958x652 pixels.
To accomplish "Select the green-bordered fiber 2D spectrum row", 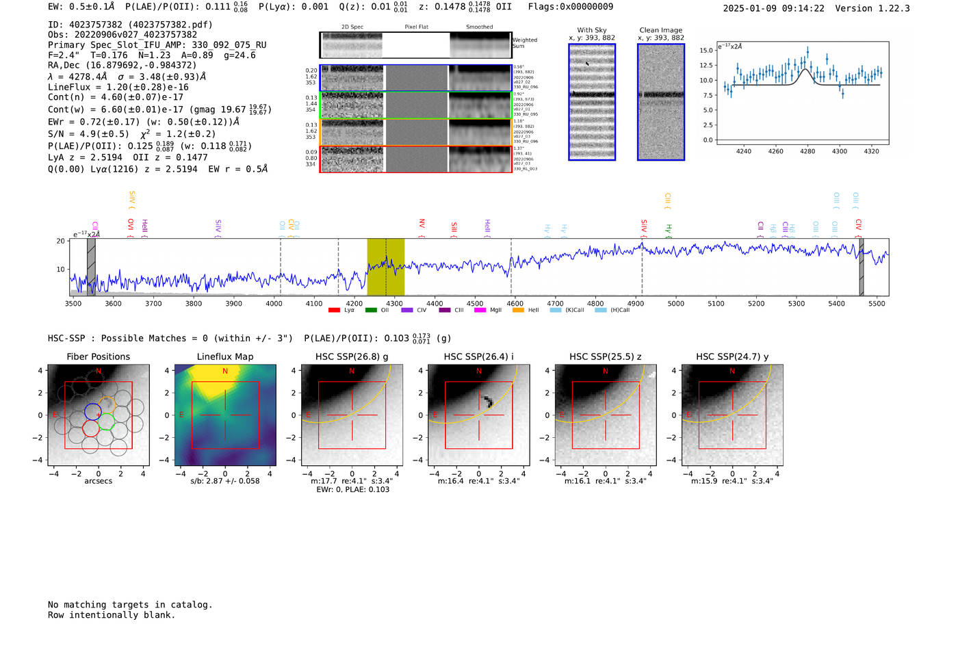I will pos(415,105).
